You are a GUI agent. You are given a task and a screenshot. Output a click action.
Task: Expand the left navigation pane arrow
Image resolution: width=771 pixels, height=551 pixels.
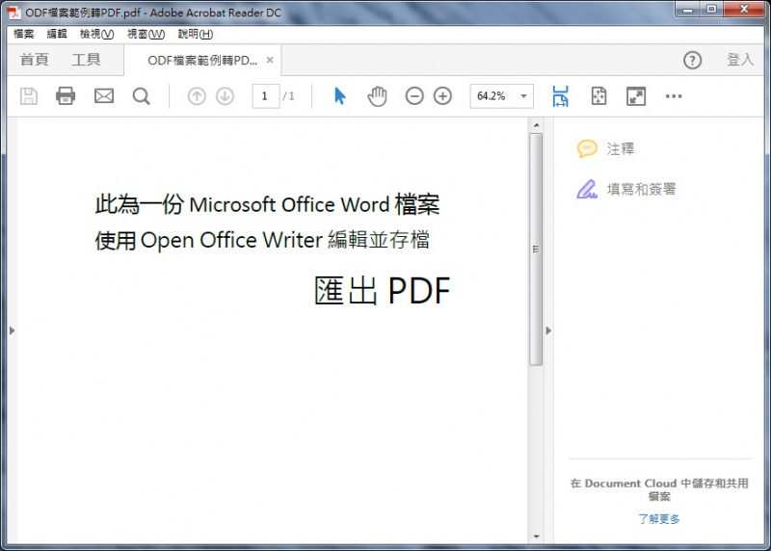12,330
